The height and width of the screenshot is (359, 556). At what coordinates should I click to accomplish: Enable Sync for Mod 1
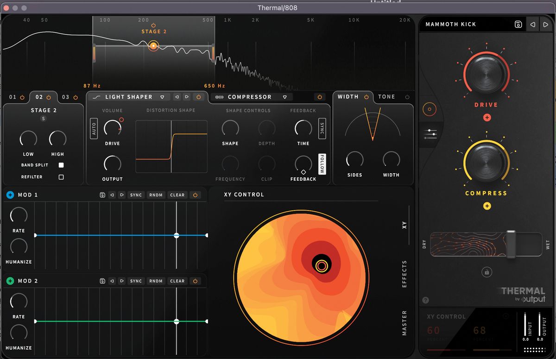pyautogui.click(x=136, y=195)
